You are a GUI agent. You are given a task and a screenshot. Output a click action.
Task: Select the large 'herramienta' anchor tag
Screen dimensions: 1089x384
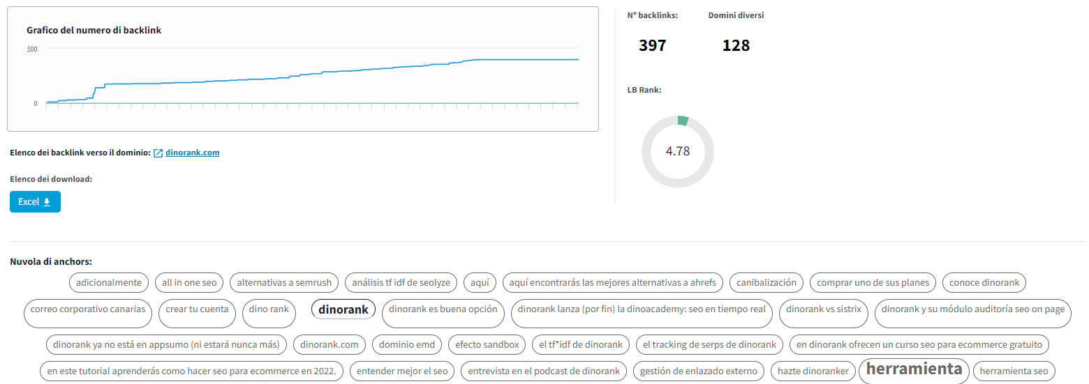(x=914, y=369)
